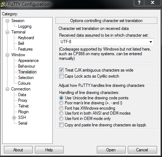Click the About button

(x=18, y=150)
